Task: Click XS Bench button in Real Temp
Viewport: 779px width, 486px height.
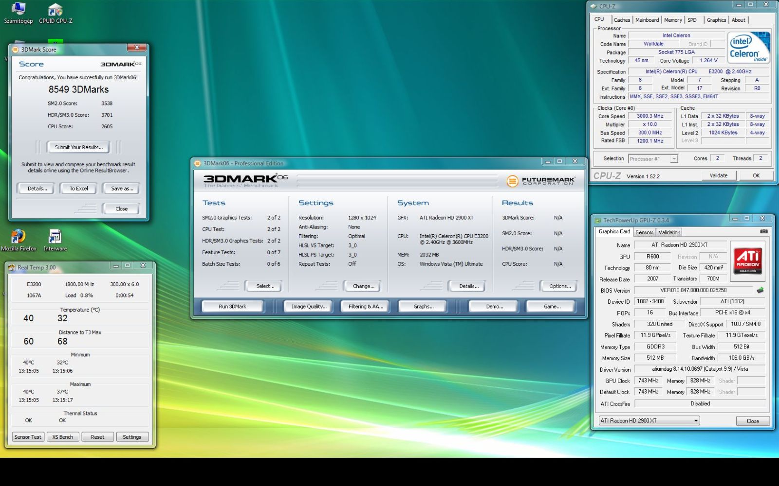Action: [63, 437]
